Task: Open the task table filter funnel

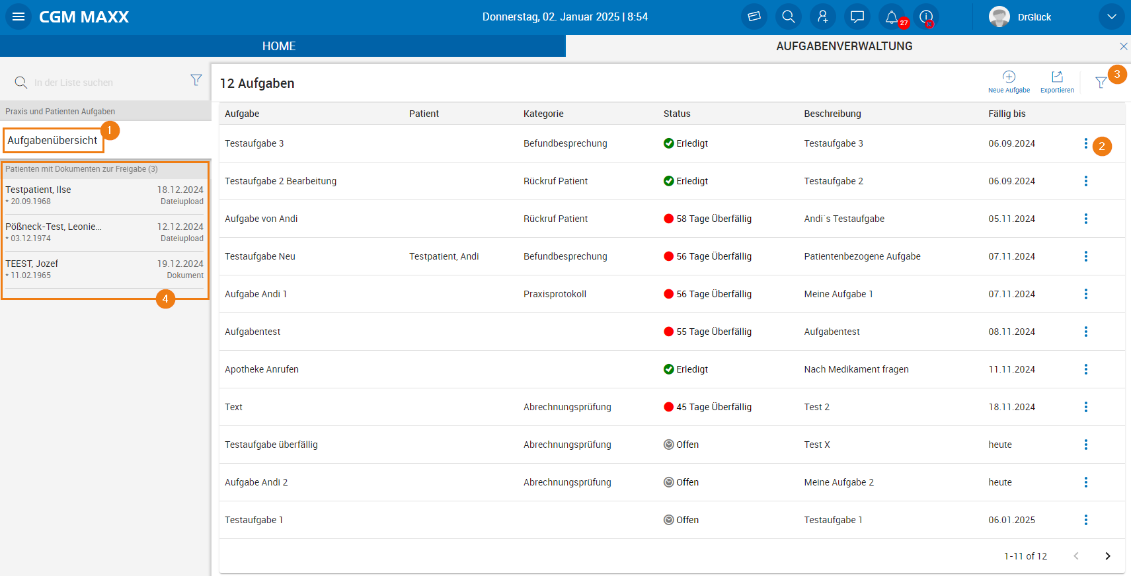Action: tap(1101, 83)
